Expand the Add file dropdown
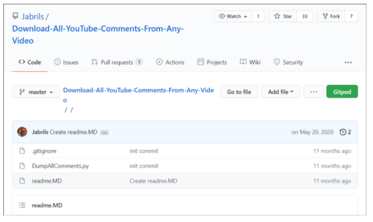This screenshot has height=222, width=373. point(281,92)
